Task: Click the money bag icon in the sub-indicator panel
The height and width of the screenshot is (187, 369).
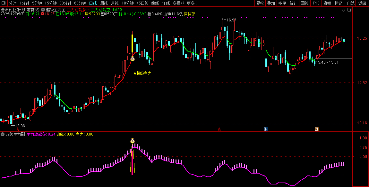Action: coord(133,141)
